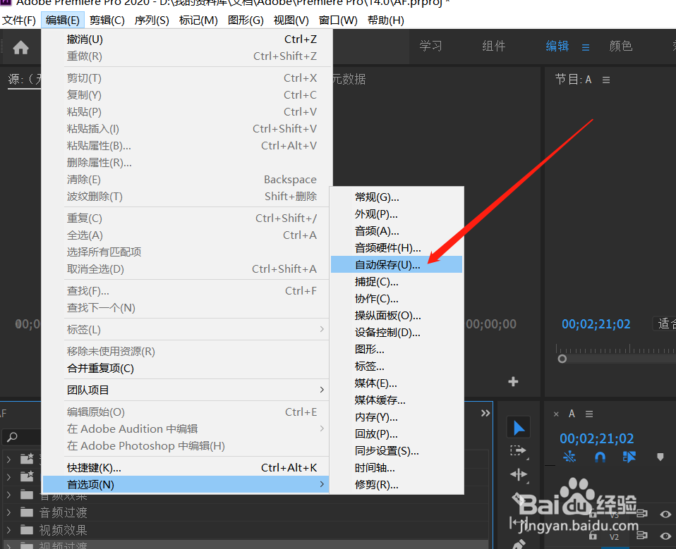Click the V2 track label
Screen dimensions: 676x549
coord(614,537)
